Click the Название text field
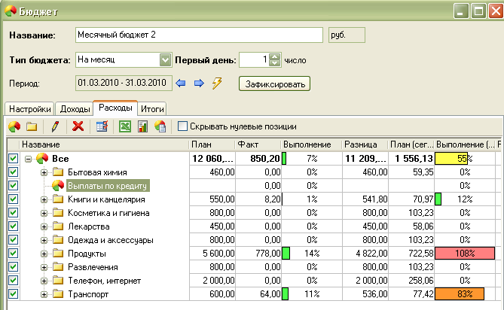504x310 pixels. click(x=199, y=35)
